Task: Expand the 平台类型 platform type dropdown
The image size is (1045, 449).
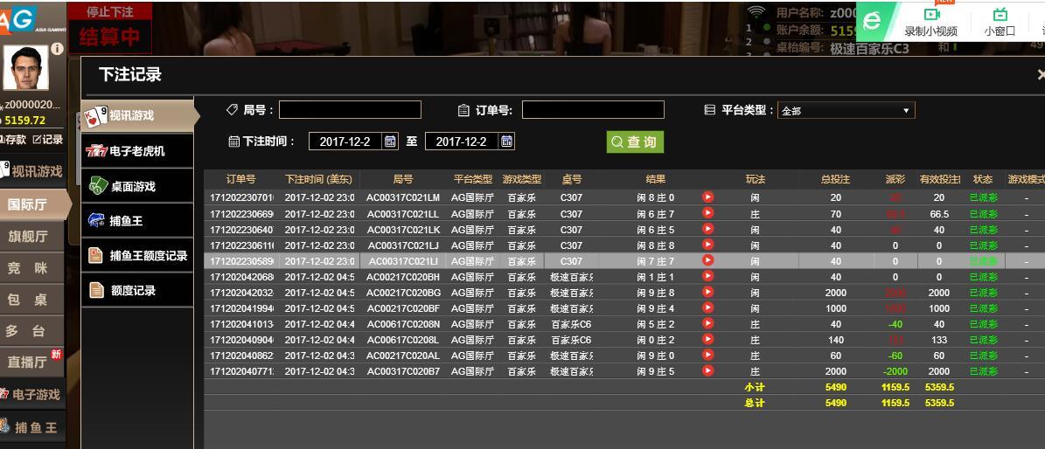Action: tap(846, 111)
